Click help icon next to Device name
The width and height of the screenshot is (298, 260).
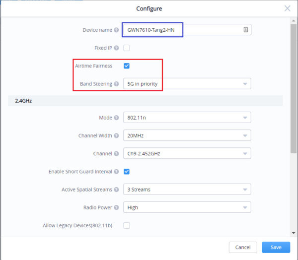tap(116, 30)
